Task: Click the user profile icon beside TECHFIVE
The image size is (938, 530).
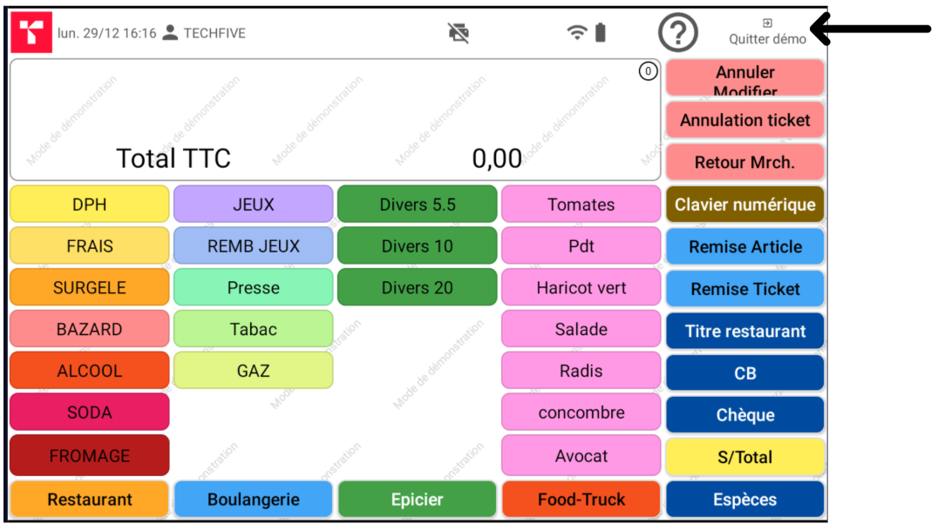Action: (171, 33)
